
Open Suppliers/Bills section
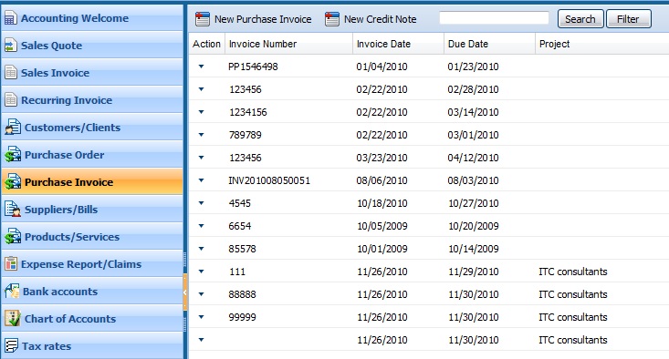pos(92,209)
